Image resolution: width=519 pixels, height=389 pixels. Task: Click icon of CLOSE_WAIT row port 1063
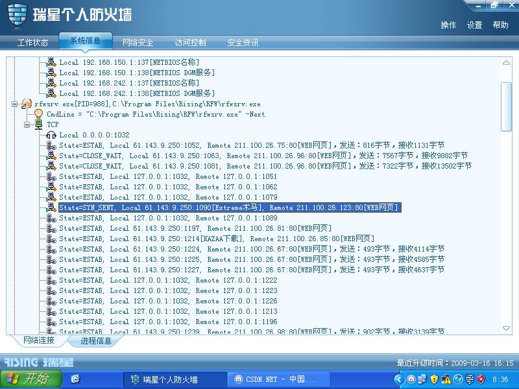[x=51, y=156]
